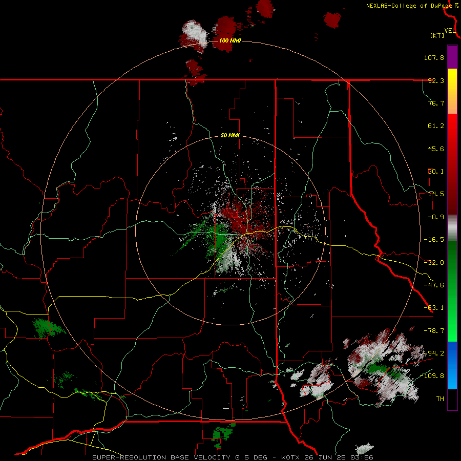
Task: Click the TH threshold legend label
Action: (x=440, y=399)
